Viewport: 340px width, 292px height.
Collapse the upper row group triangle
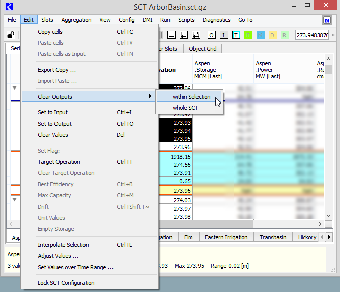[x=14, y=88]
